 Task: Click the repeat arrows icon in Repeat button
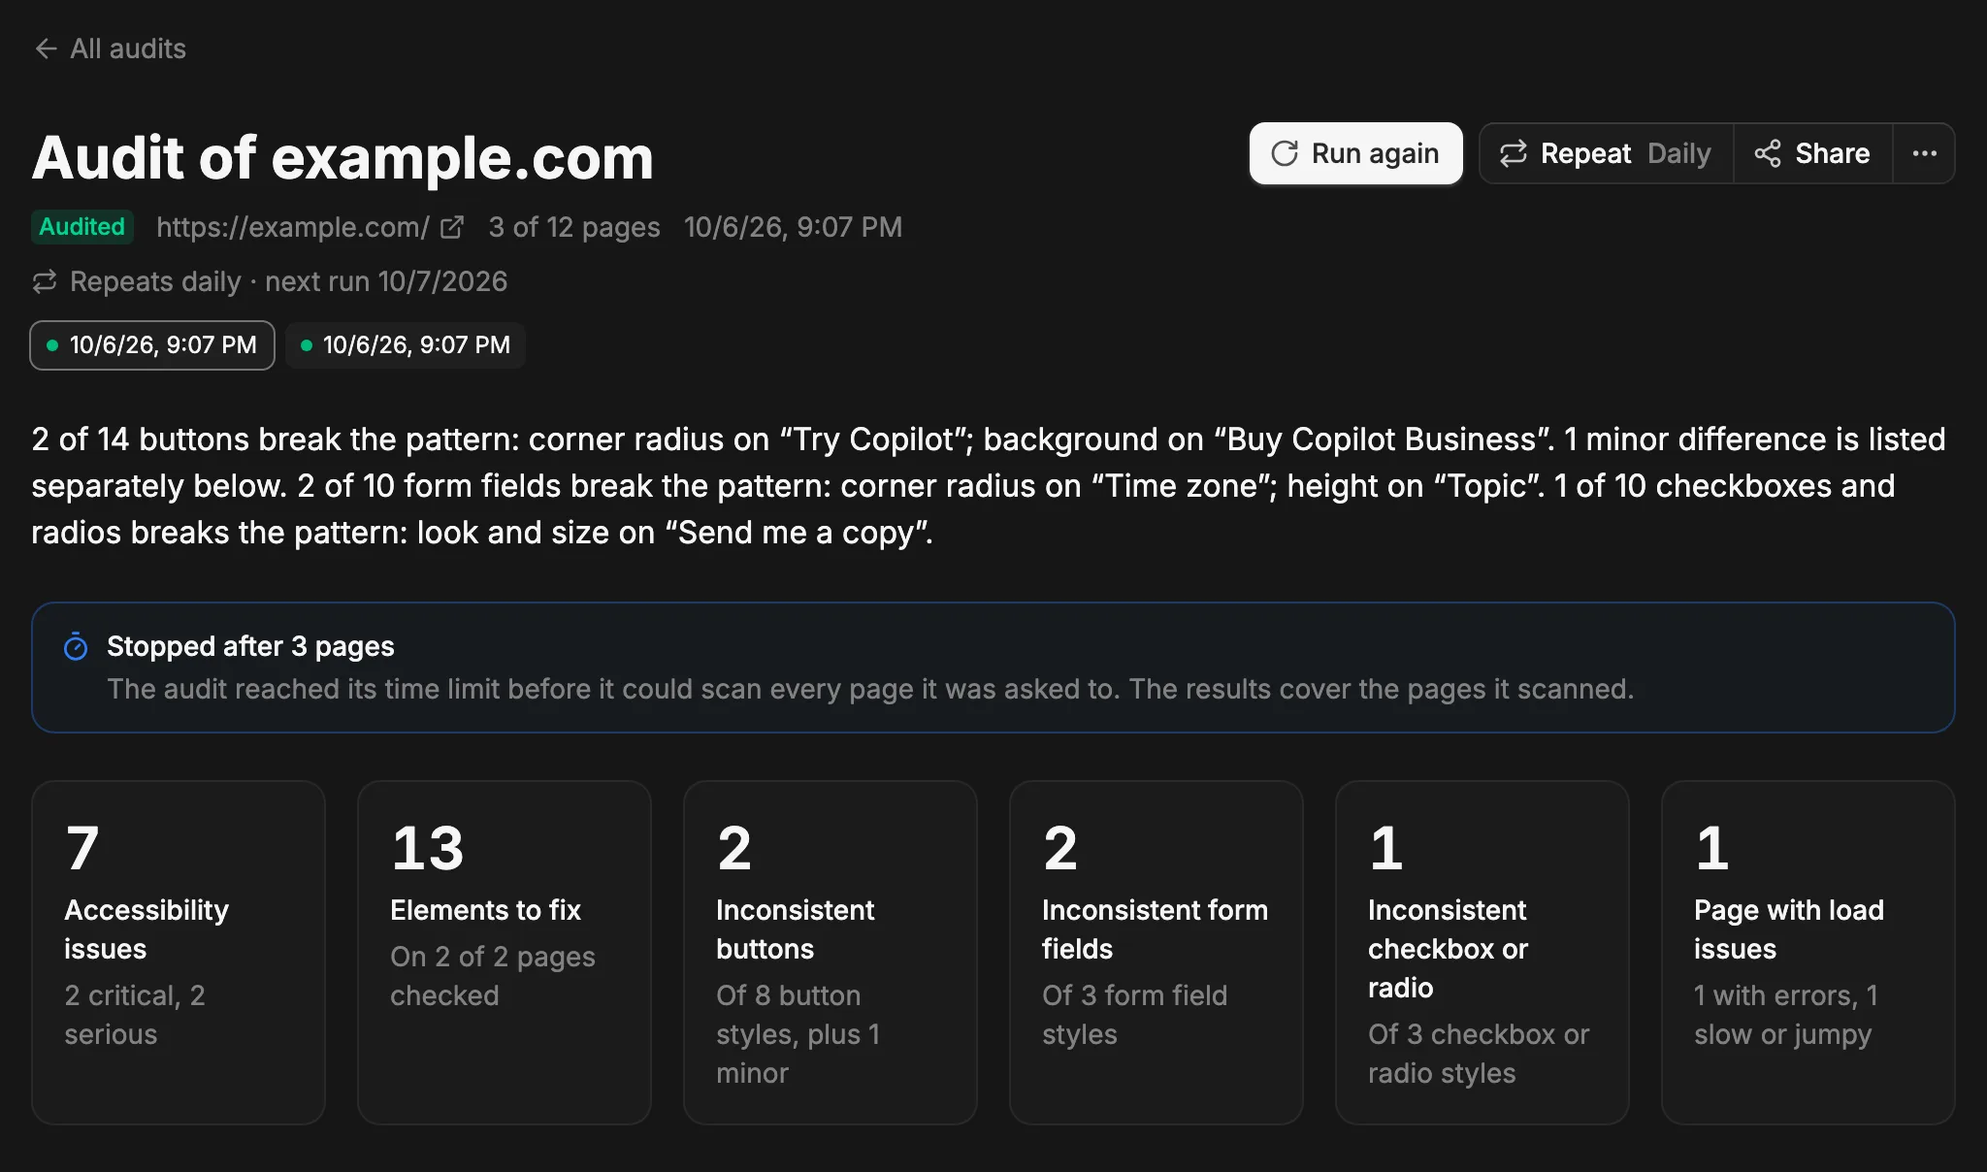click(1513, 153)
